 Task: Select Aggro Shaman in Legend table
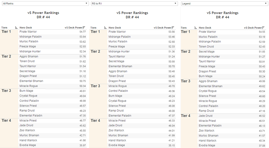[x=208, y=81]
